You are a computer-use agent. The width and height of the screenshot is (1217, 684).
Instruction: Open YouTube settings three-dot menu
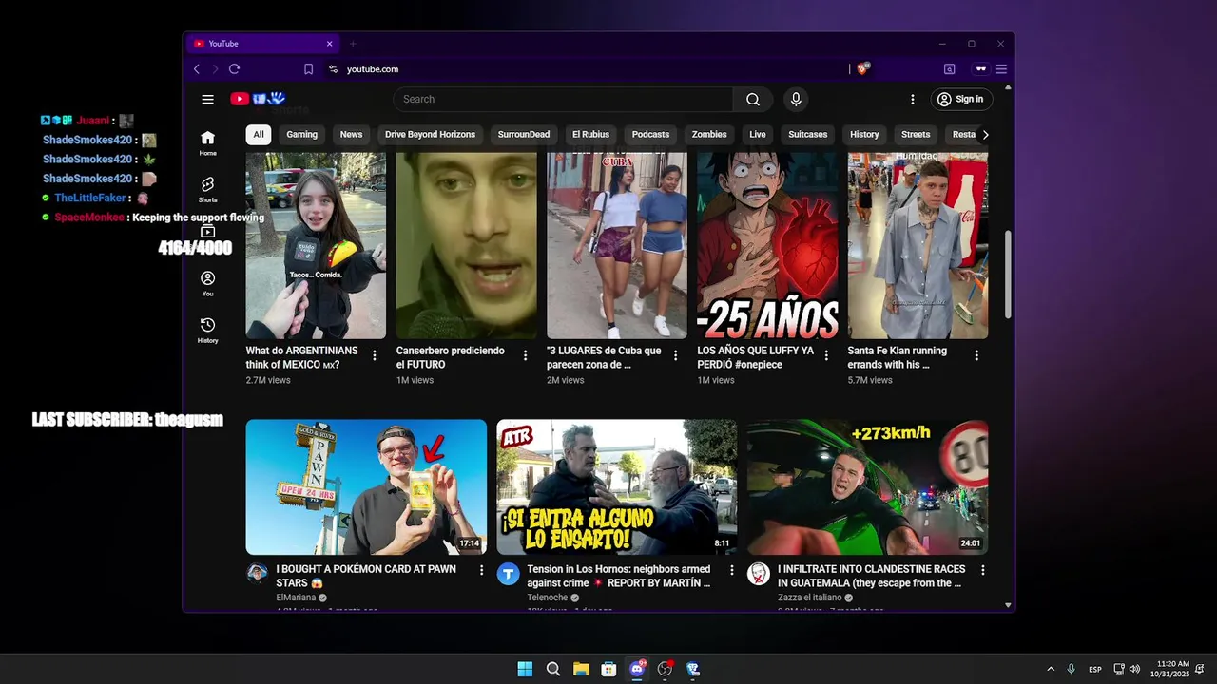913,99
